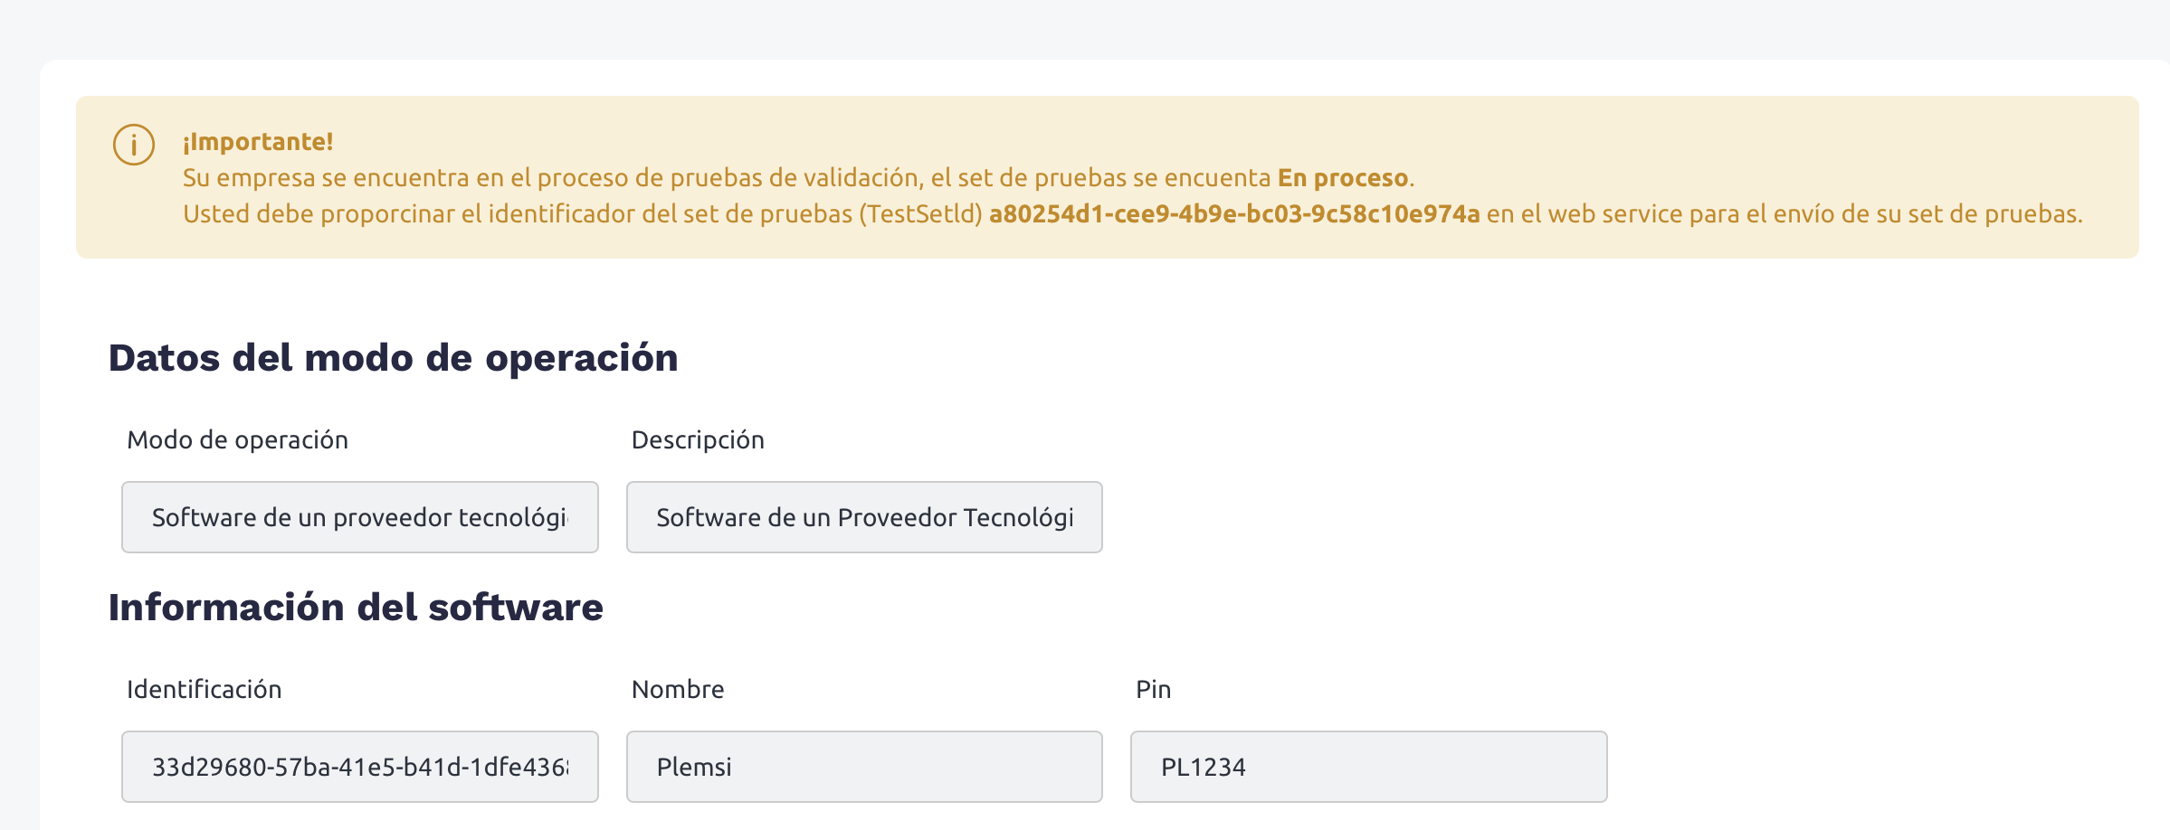This screenshot has width=2170, height=830.
Task: Click the Descripción label
Action: (x=697, y=440)
